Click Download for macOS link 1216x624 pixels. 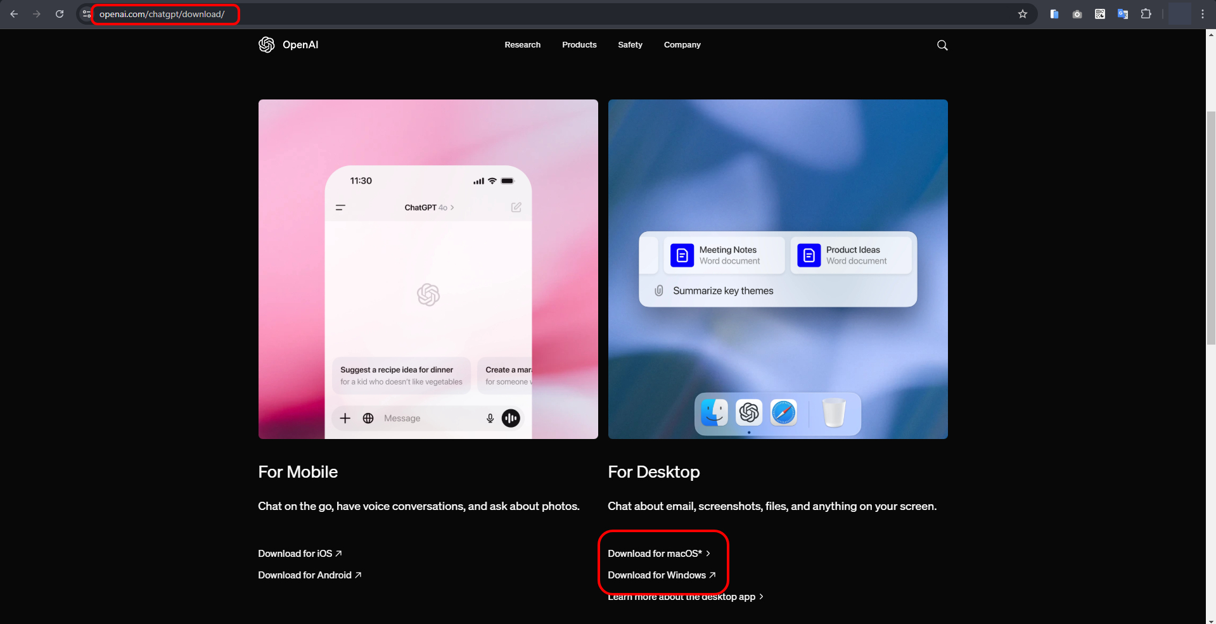click(659, 553)
